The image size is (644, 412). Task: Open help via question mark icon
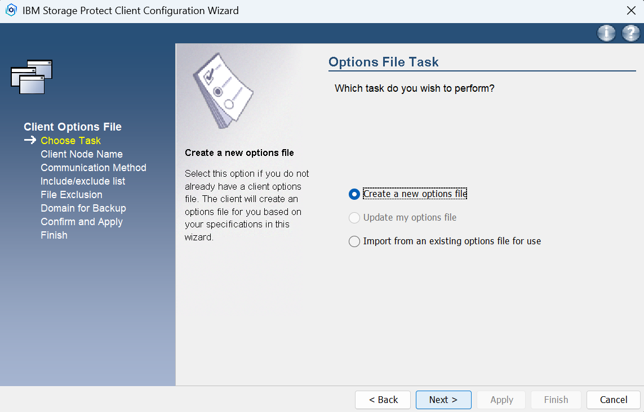click(630, 34)
